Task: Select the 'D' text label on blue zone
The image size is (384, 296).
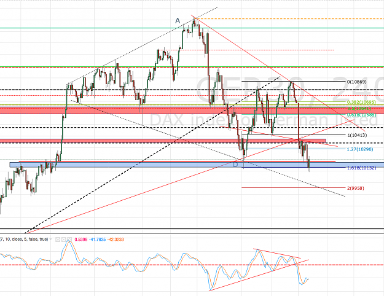Action: click(235, 165)
